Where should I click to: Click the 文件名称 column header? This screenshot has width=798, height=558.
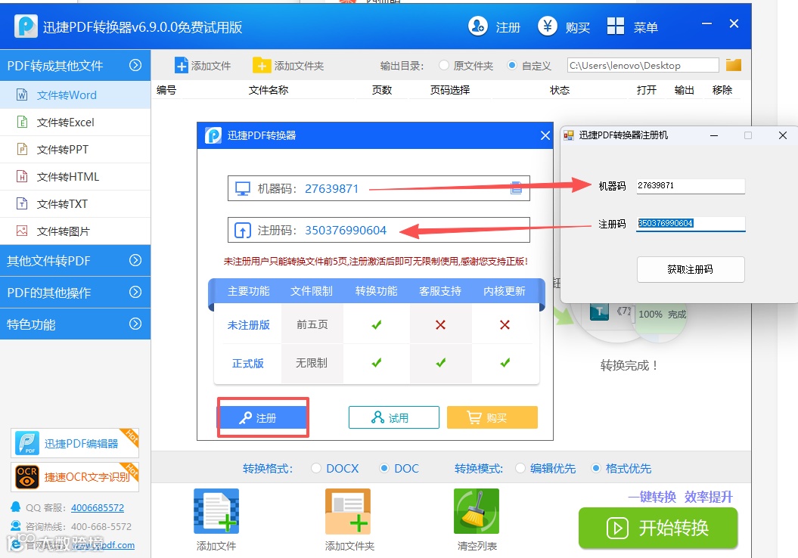(x=269, y=90)
